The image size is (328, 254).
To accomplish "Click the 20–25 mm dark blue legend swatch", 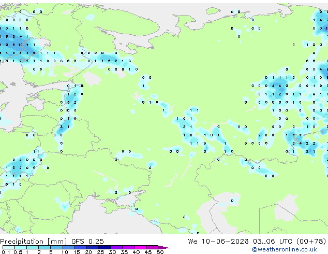I will 93,247.
